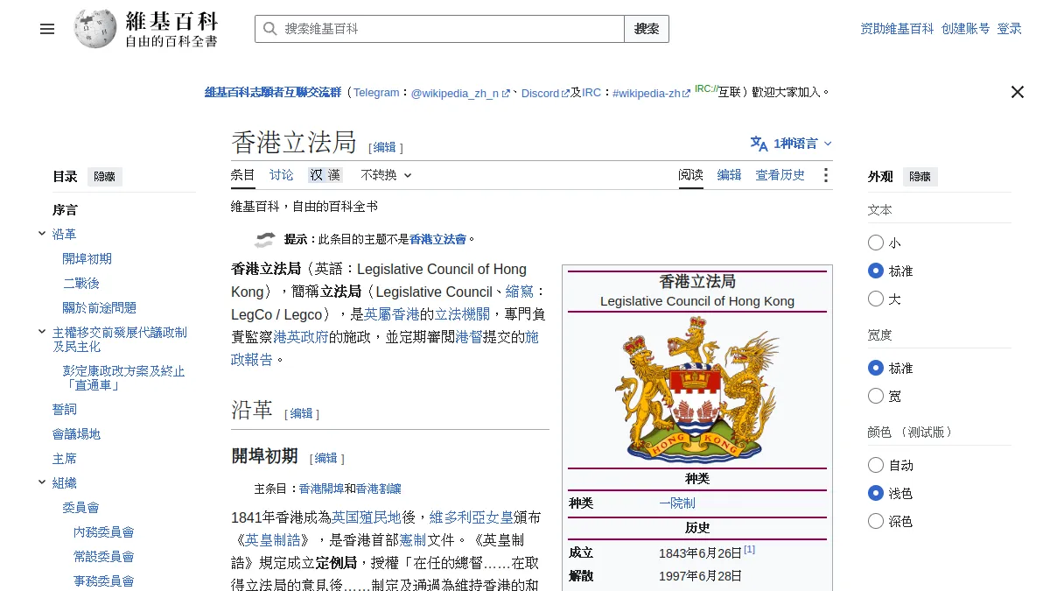
Task: Open the #wikipedia-zh IRC link
Action: tap(652, 93)
